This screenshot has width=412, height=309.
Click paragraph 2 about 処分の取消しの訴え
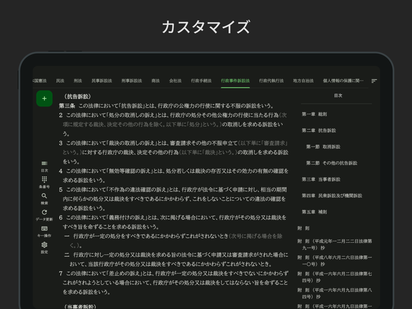tap(173, 125)
